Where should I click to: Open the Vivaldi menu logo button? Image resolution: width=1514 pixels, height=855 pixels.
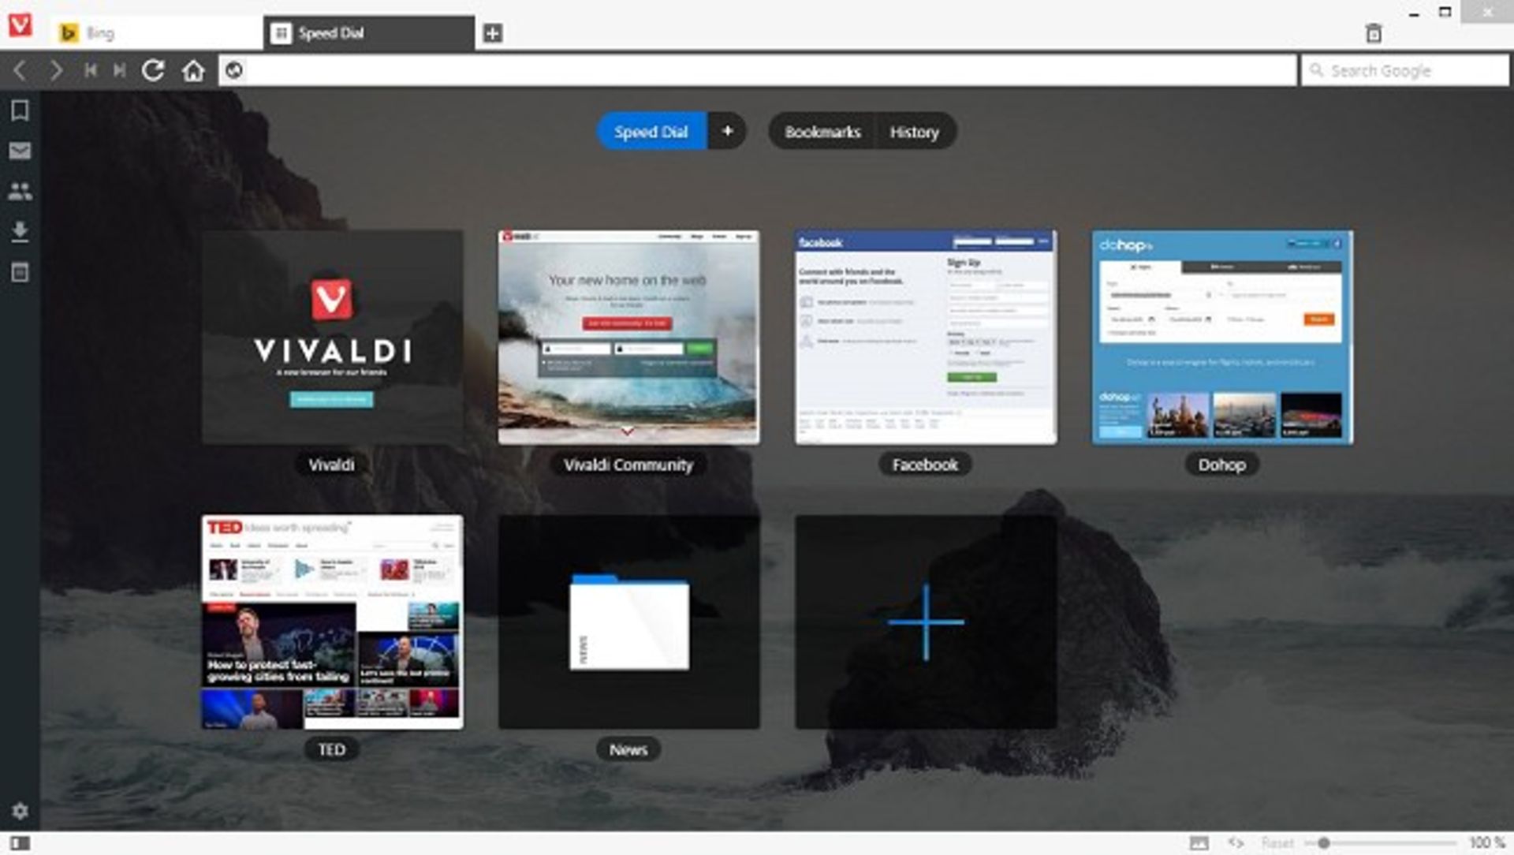tap(20, 24)
